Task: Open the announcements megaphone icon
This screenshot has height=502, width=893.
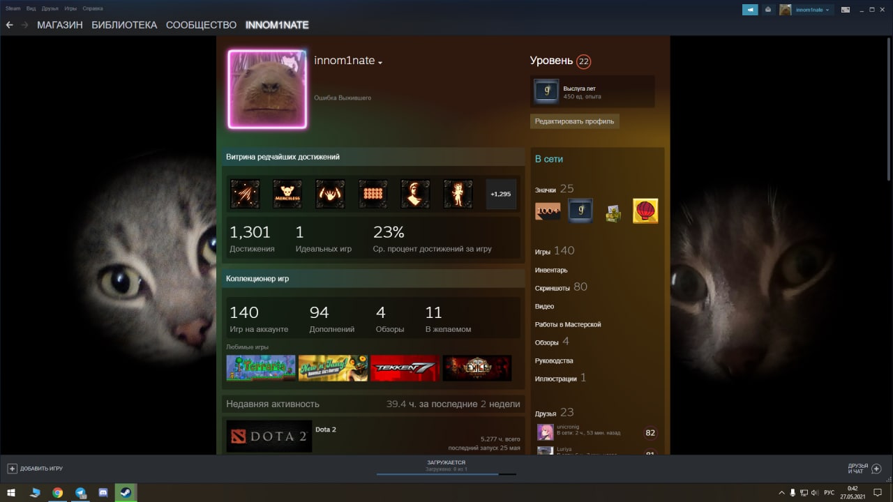Action: (750, 10)
